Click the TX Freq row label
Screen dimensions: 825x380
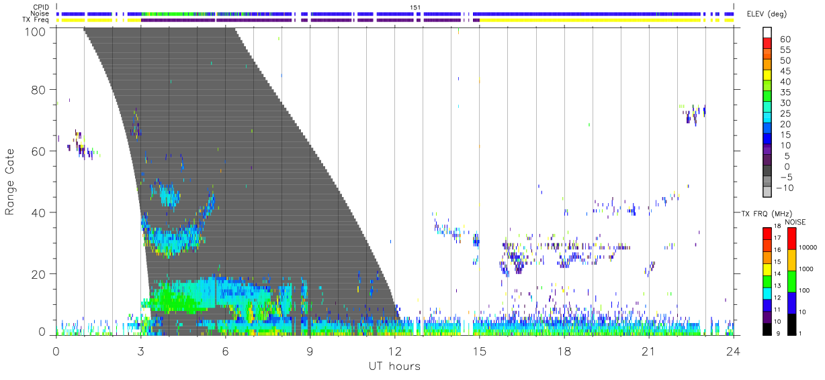(x=36, y=19)
